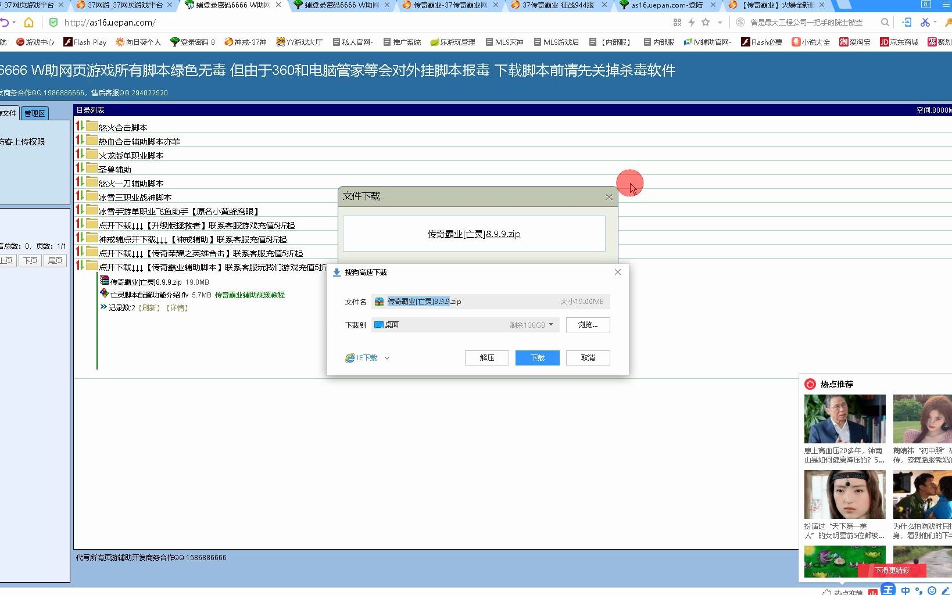Click the 取消 button
The height and width of the screenshot is (595, 952).
pyautogui.click(x=588, y=357)
